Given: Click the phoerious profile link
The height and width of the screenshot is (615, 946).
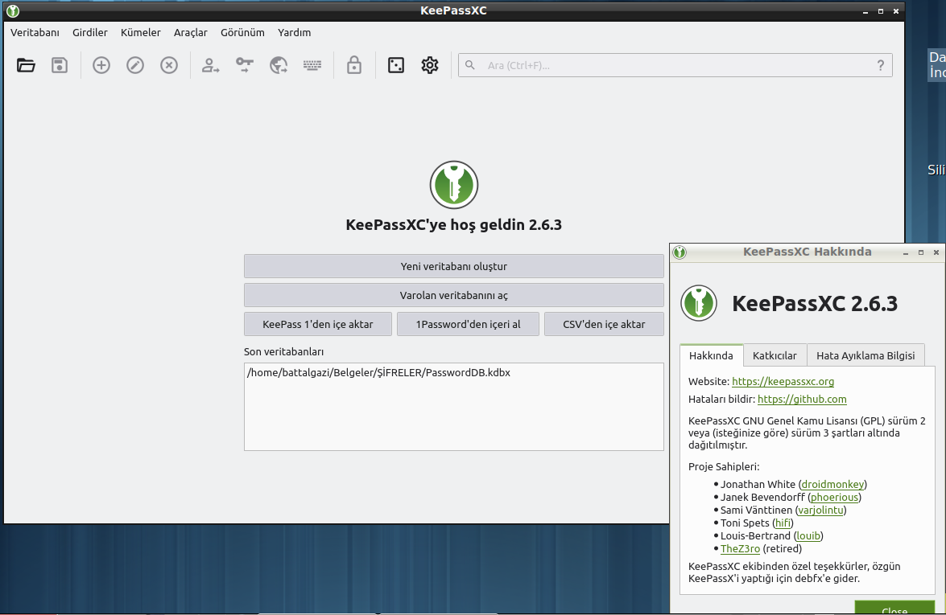Looking at the screenshot, I should click(834, 497).
